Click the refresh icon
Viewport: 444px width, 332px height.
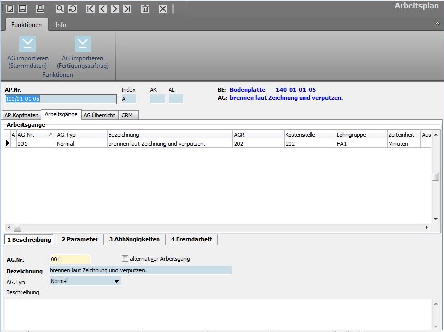tap(72, 9)
